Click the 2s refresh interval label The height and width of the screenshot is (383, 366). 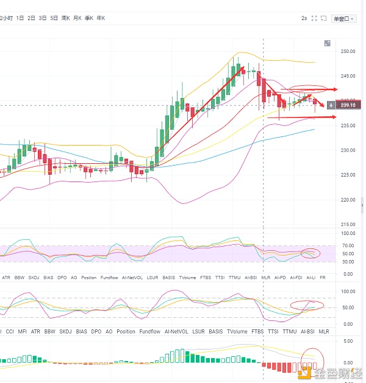304,18
